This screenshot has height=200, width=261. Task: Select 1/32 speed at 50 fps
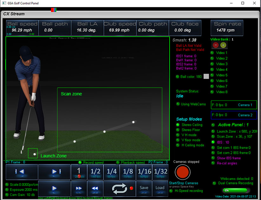click(x=160, y=172)
